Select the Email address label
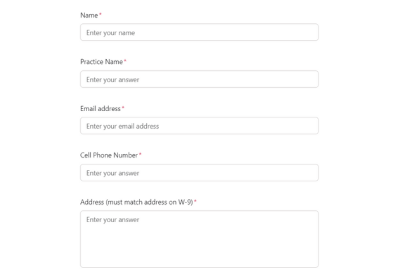The image size is (405, 270). (x=101, y=108)
